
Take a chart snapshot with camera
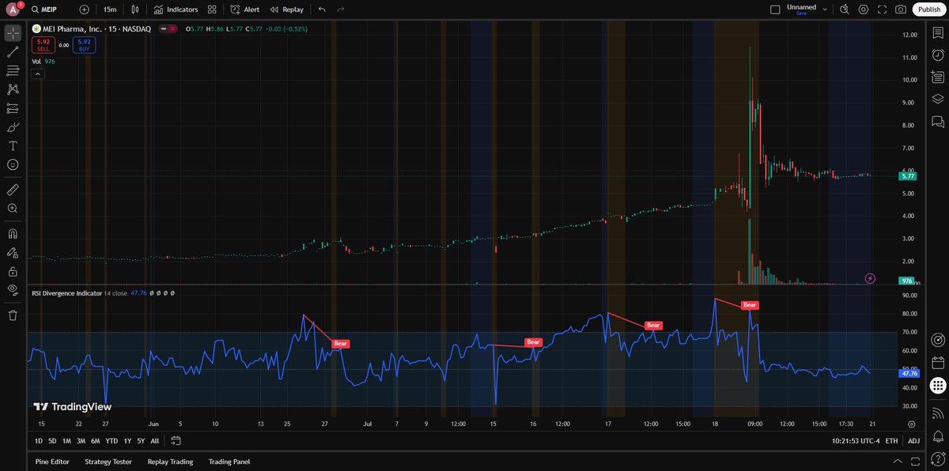pos(901,9)
